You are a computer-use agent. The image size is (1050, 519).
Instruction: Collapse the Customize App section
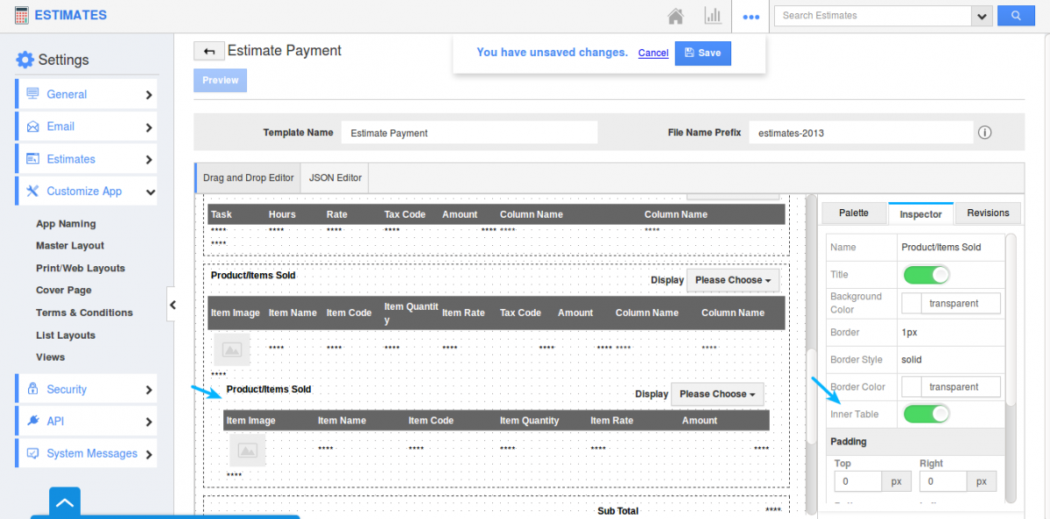pos(87,192)
